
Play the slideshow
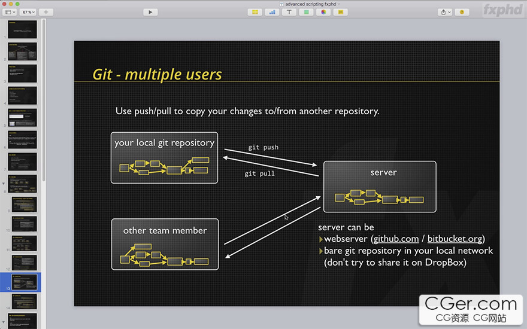pos(150,12)
